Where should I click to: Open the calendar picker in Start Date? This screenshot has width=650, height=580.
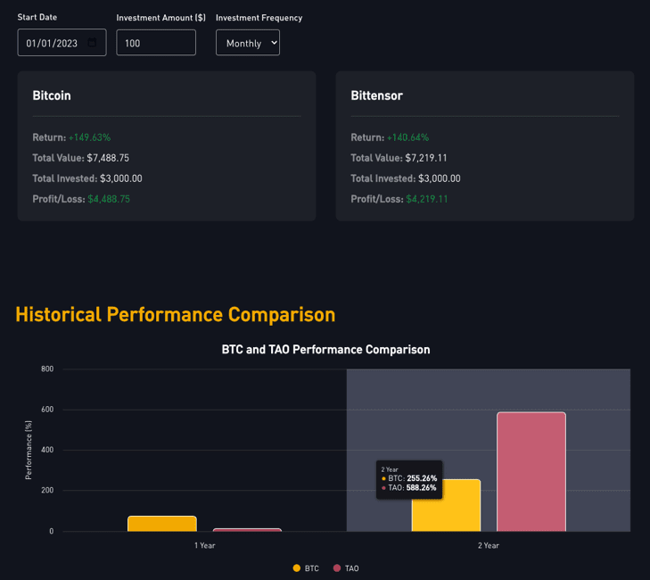(94, 43)
